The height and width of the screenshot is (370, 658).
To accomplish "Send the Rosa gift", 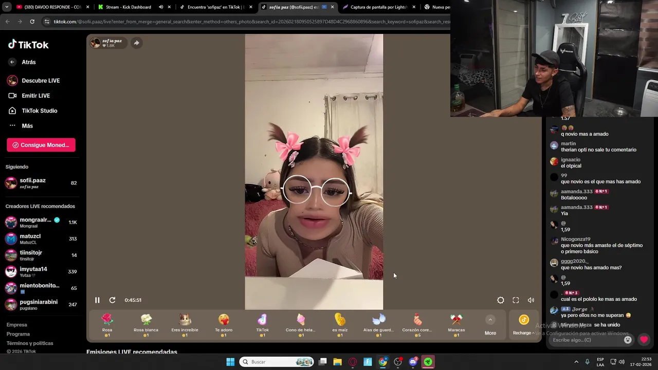I will [107, 325].
